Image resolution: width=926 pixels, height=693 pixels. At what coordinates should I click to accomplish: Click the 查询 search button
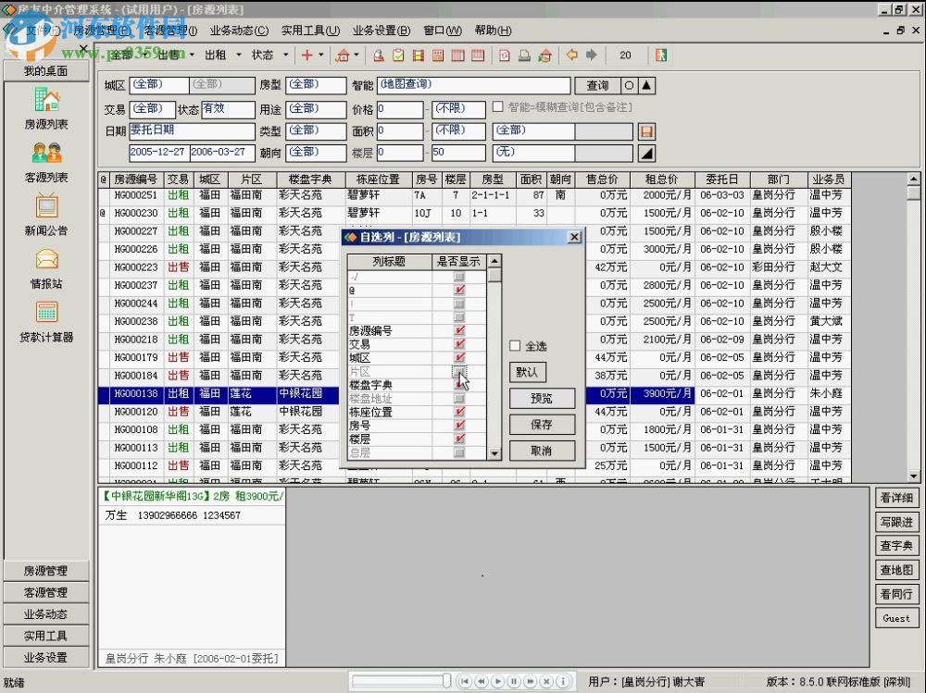[x=597, y=85]
